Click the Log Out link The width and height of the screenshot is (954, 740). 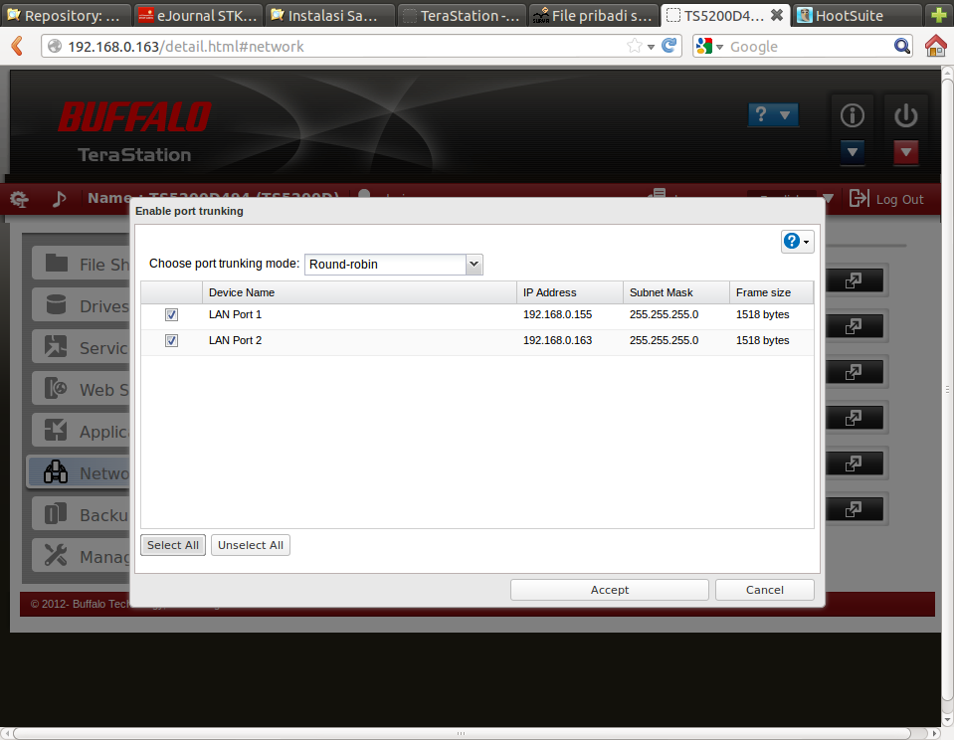click(900, 200)
